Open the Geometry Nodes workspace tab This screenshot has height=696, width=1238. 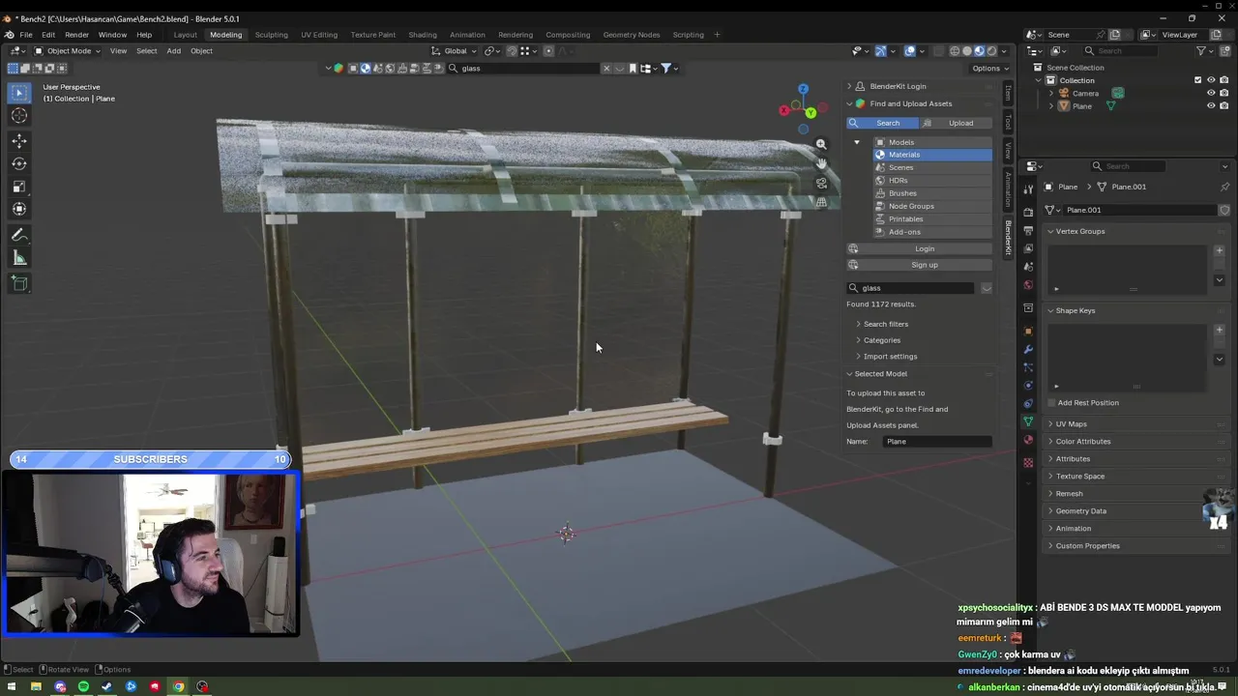631,35
